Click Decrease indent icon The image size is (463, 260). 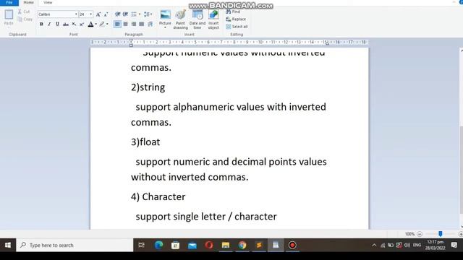point(117,14)
